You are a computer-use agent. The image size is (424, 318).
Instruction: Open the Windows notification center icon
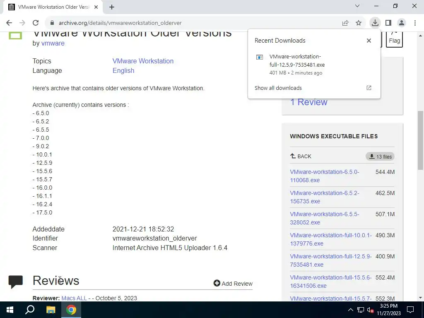pos(410,310)
